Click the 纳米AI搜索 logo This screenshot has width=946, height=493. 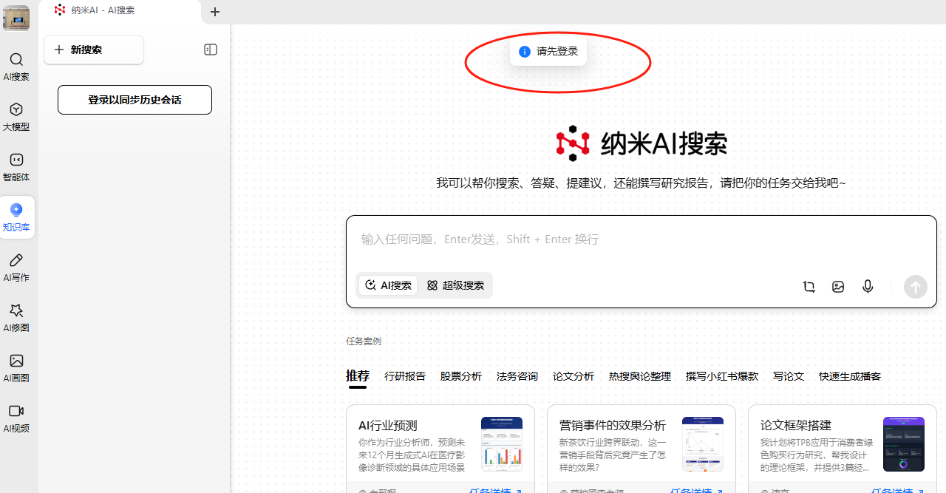click(642, 143)
